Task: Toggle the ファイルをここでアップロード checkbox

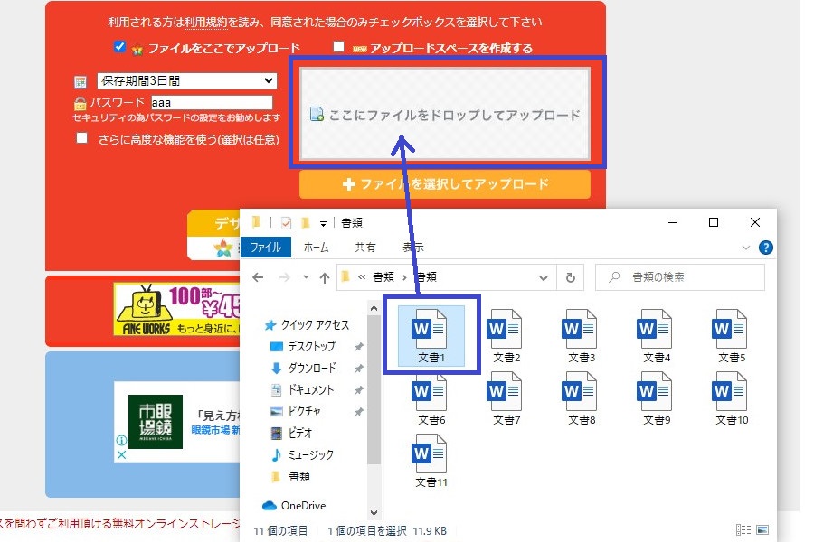Action: 119,47
